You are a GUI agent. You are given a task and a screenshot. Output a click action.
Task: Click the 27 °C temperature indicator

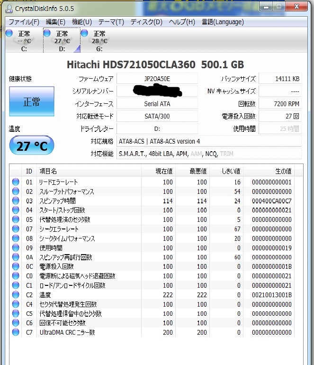tap(32, 146)
